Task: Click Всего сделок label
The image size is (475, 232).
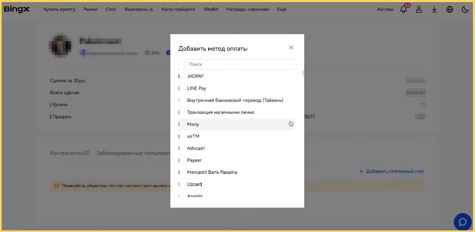Action: click(65, 93)
